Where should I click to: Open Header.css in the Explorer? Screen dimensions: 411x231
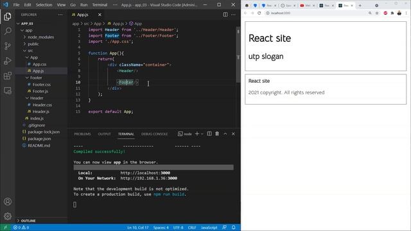[42, 105]
